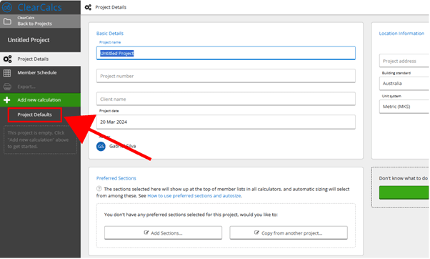Click the plus icon for adding calculation
The width and height of the screenshot is (430, 259).
pos(7,100)
